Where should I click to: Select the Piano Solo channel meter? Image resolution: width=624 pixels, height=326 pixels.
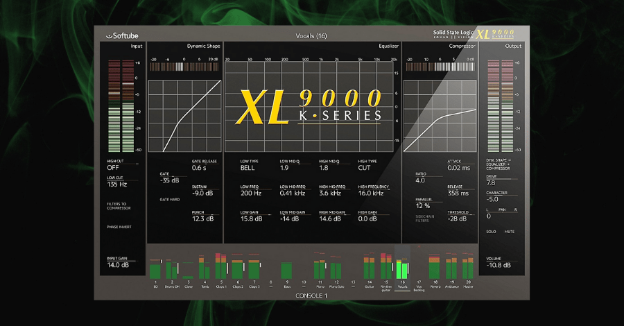click(336, 268)
